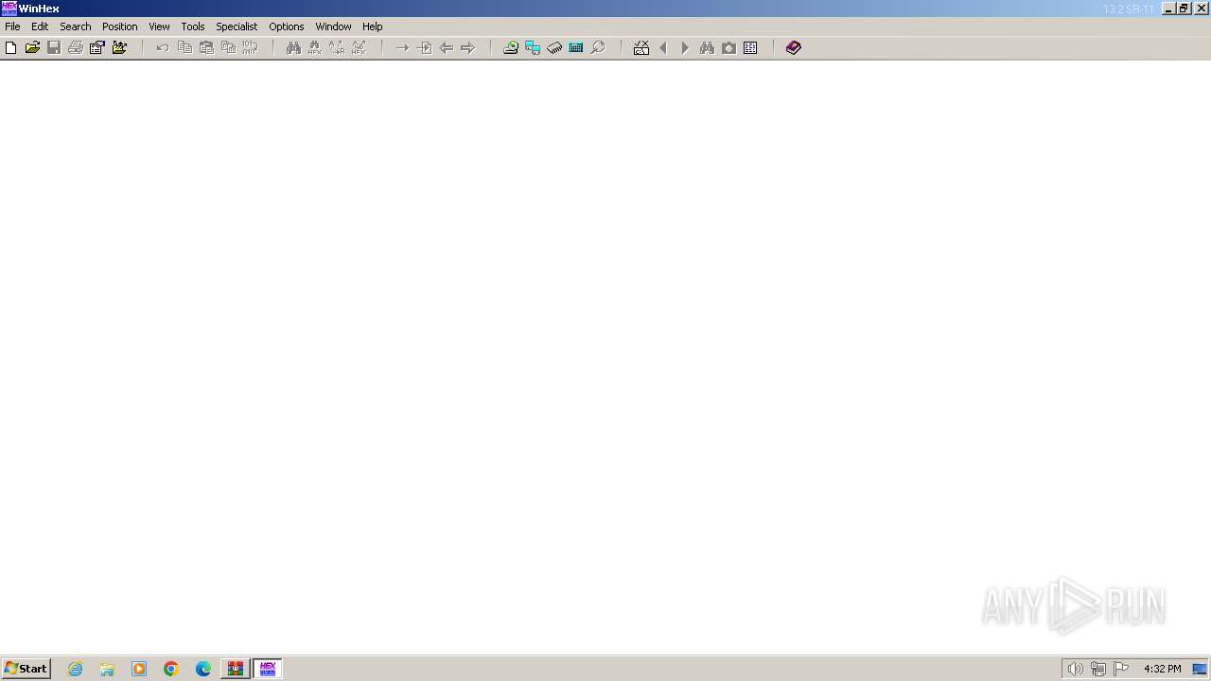This screenshot has height=681, width=1211.
Task: Click the taskbar clock showing 4:32 PM
Action: (1162, 669)
